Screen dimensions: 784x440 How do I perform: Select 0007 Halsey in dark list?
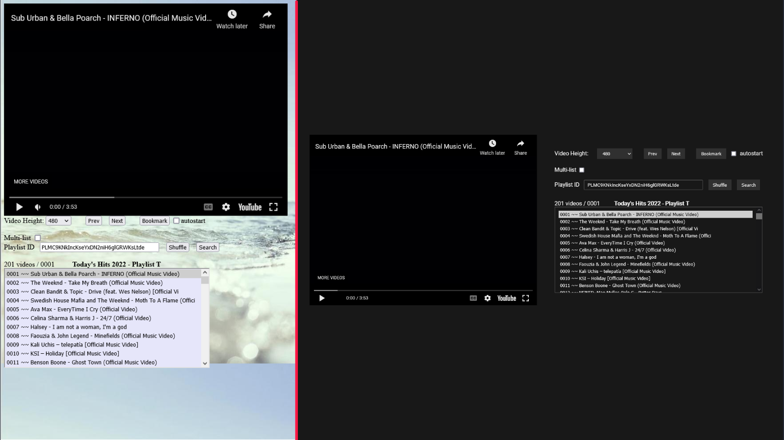(655, 257)
